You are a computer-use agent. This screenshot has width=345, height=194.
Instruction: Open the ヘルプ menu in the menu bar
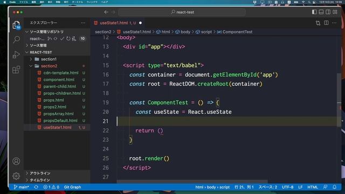click(104, 2)
